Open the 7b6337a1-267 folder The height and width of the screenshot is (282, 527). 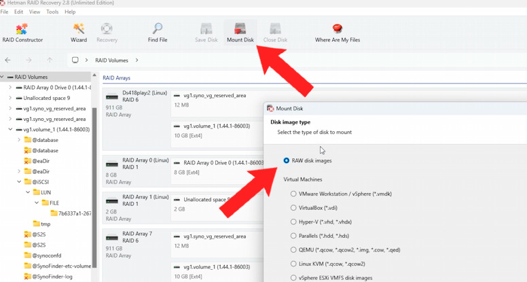pyautogui.click(x=71, y=213)
